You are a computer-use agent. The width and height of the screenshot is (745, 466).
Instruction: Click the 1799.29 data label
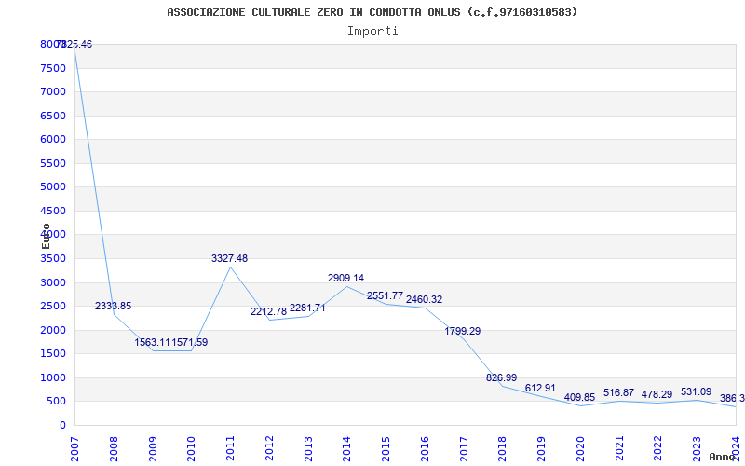[x=462, y=331]
